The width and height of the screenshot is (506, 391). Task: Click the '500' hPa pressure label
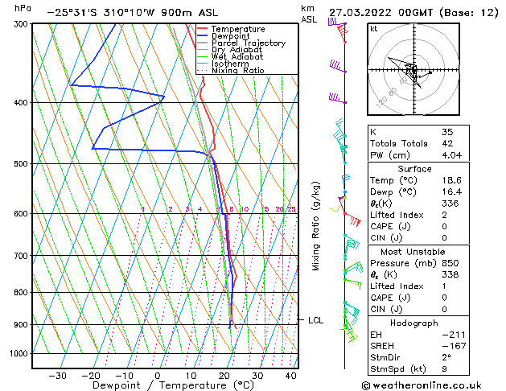tap(23, 164)
